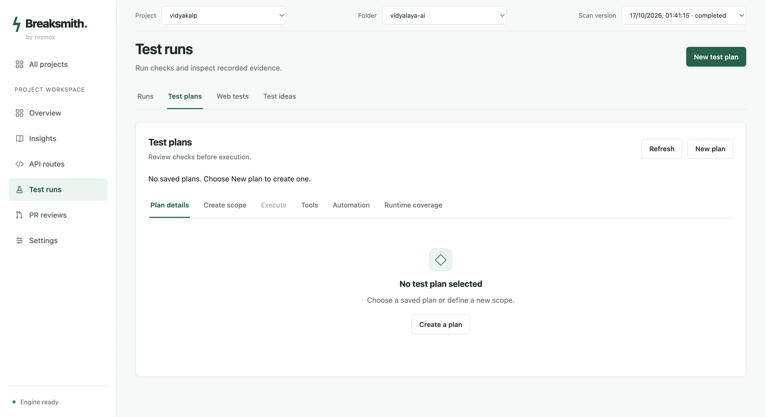
Task: Click the Breaksmith brand name
Action: tap(56, 24)
